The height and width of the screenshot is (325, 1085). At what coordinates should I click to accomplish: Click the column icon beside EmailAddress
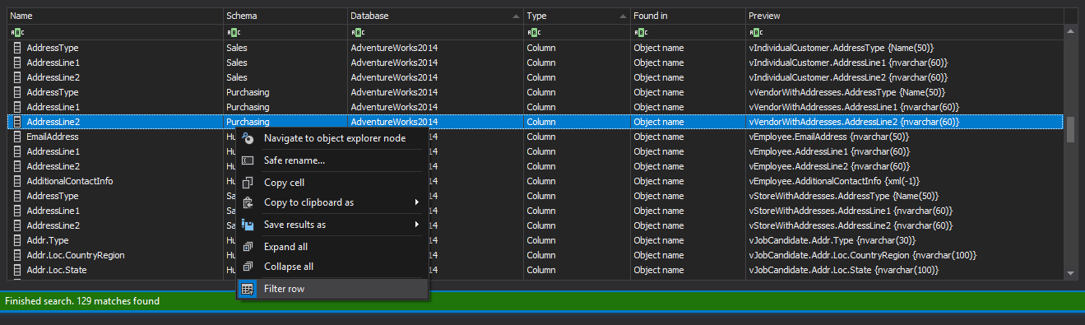[x=16, y=137]
